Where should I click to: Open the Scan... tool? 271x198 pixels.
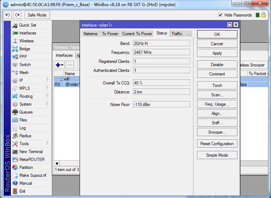[x=217, y=95]
